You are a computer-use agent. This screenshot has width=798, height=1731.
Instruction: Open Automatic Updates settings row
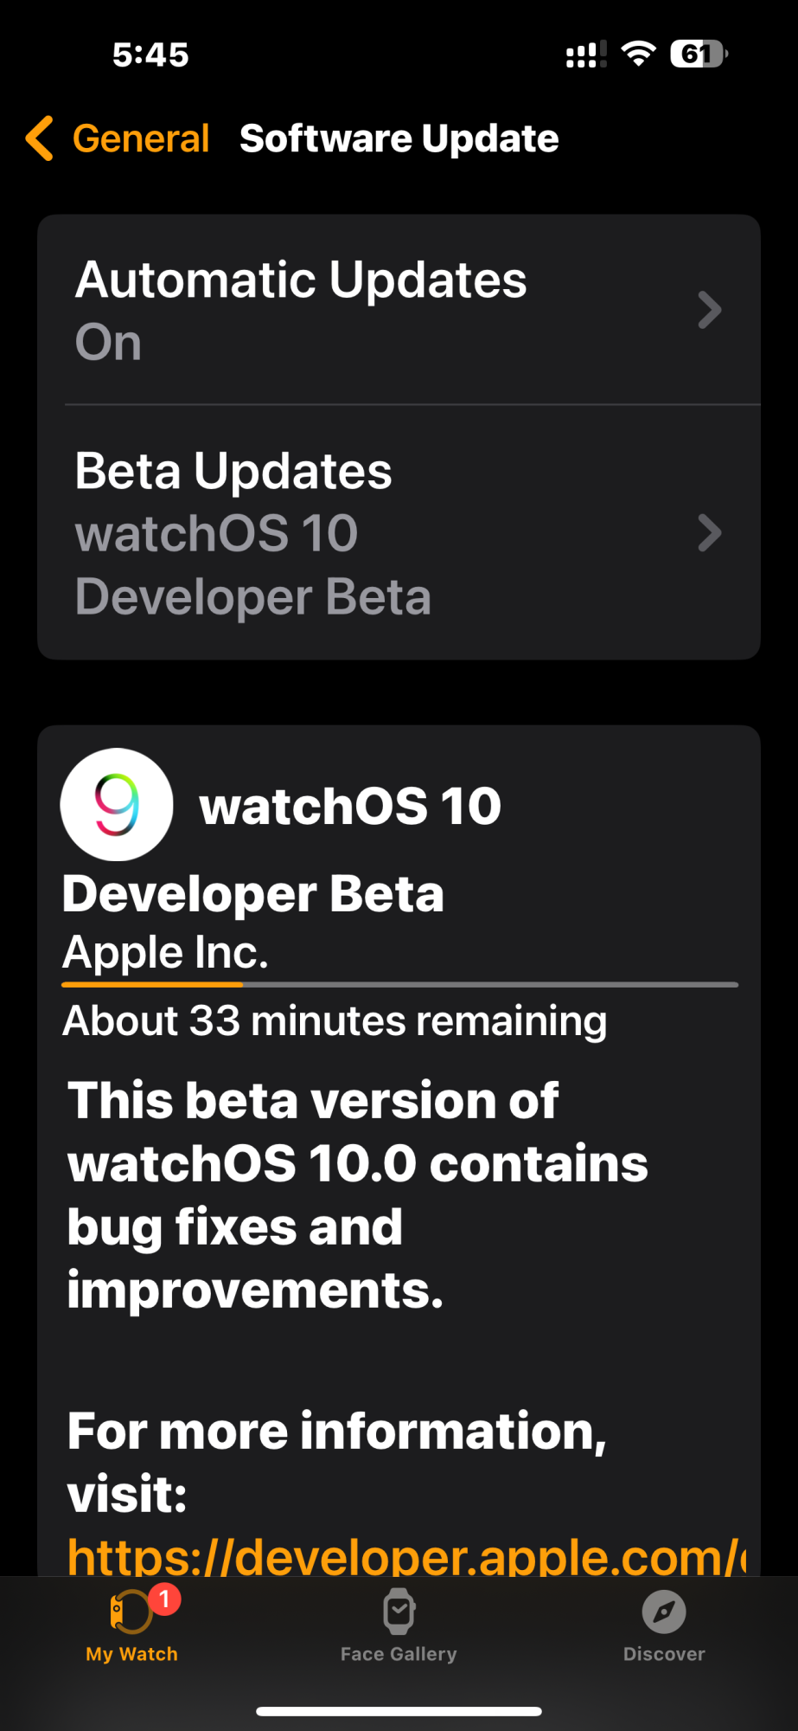[399, 310]
